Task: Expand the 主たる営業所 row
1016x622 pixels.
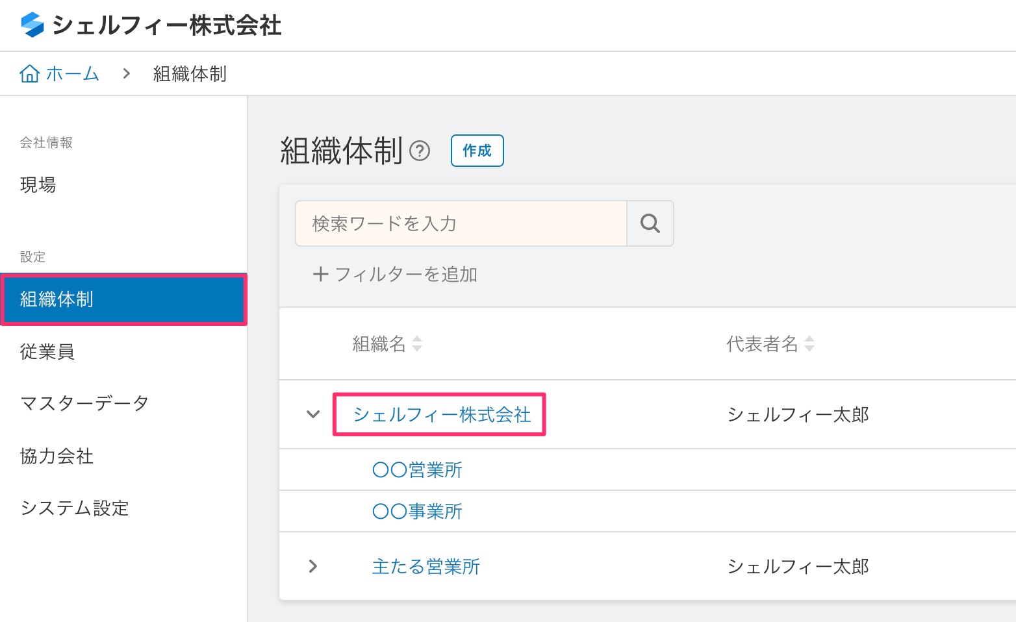Action: (313, 566)
